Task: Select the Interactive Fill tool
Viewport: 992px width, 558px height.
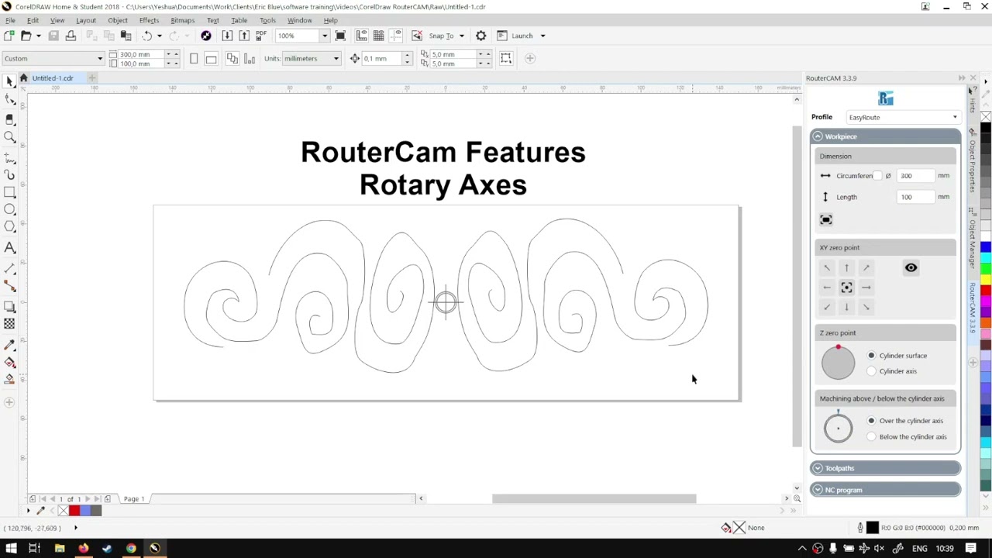Action: point(9,362)
